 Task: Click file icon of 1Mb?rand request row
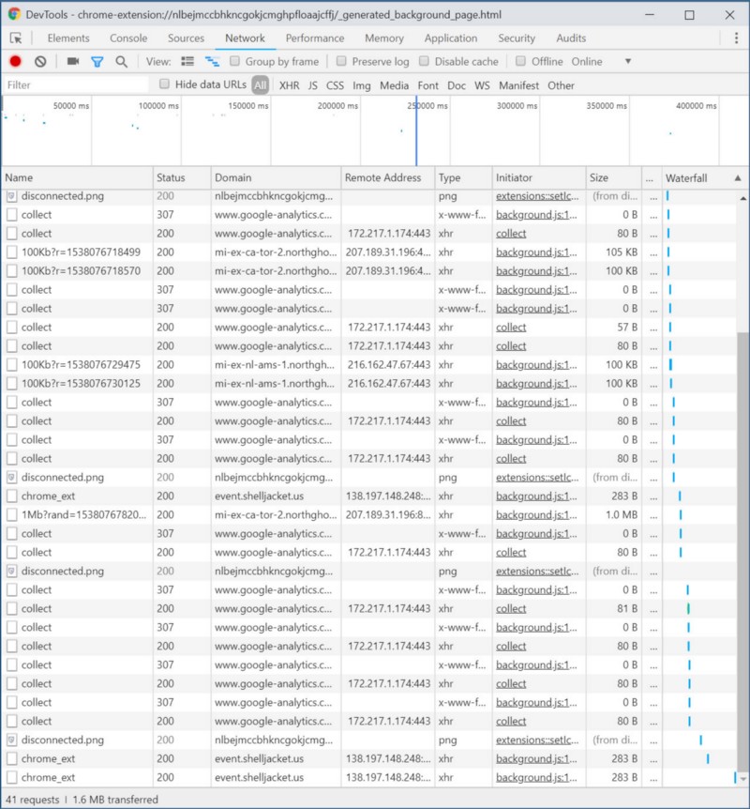(12, 515)
